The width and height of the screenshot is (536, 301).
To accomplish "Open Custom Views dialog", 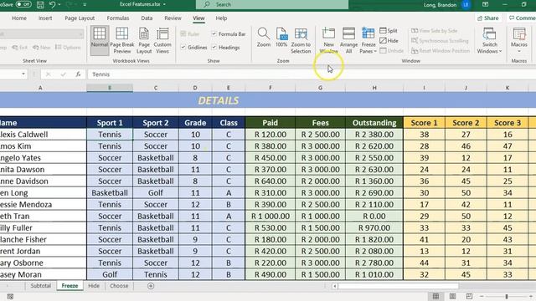I will tap(162, 40).
